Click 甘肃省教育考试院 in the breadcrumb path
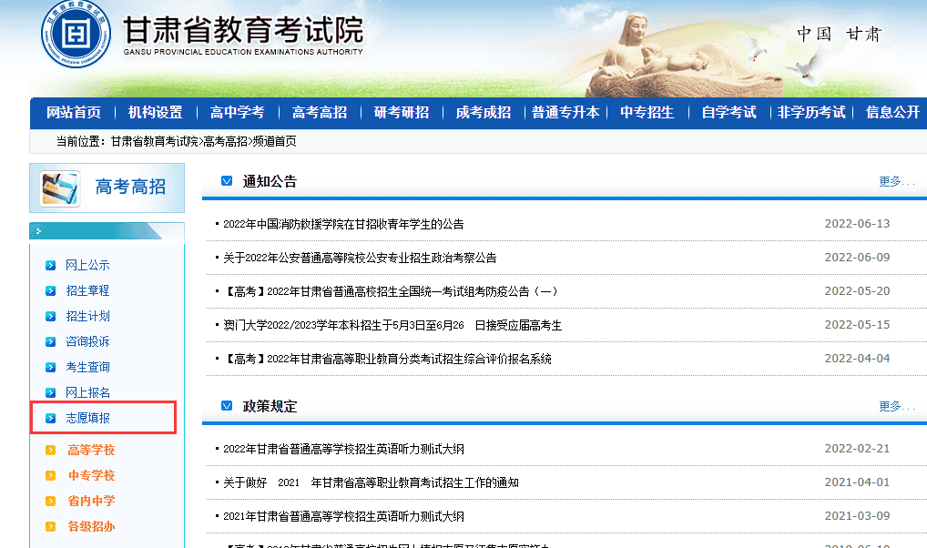Viewport: 927px width, 548px height. (154, 142)
